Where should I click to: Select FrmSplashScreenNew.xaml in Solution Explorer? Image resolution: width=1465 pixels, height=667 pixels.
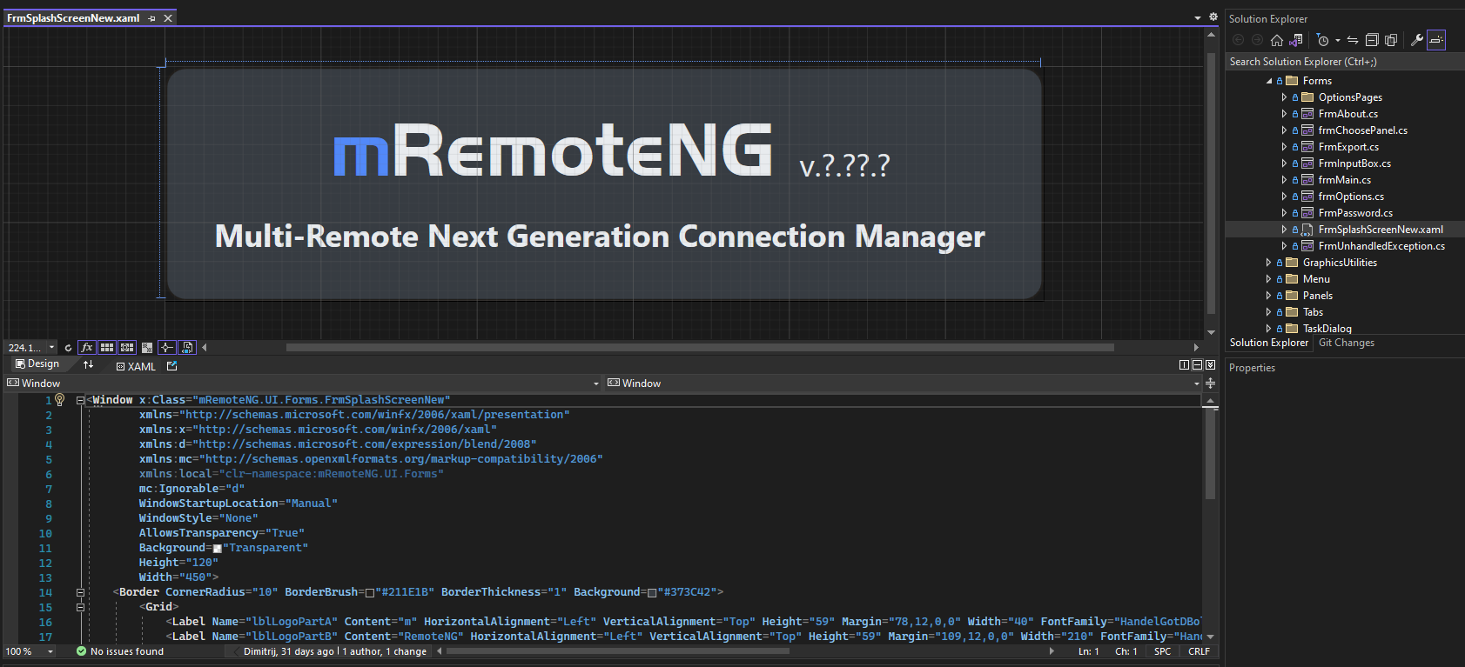click(1381, 230)
